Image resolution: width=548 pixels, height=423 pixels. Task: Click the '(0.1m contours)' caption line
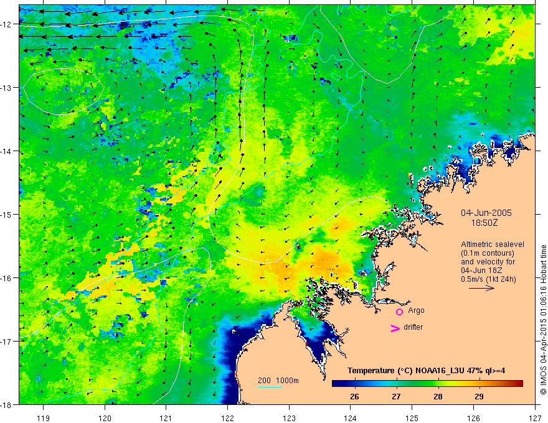(488, 253)
